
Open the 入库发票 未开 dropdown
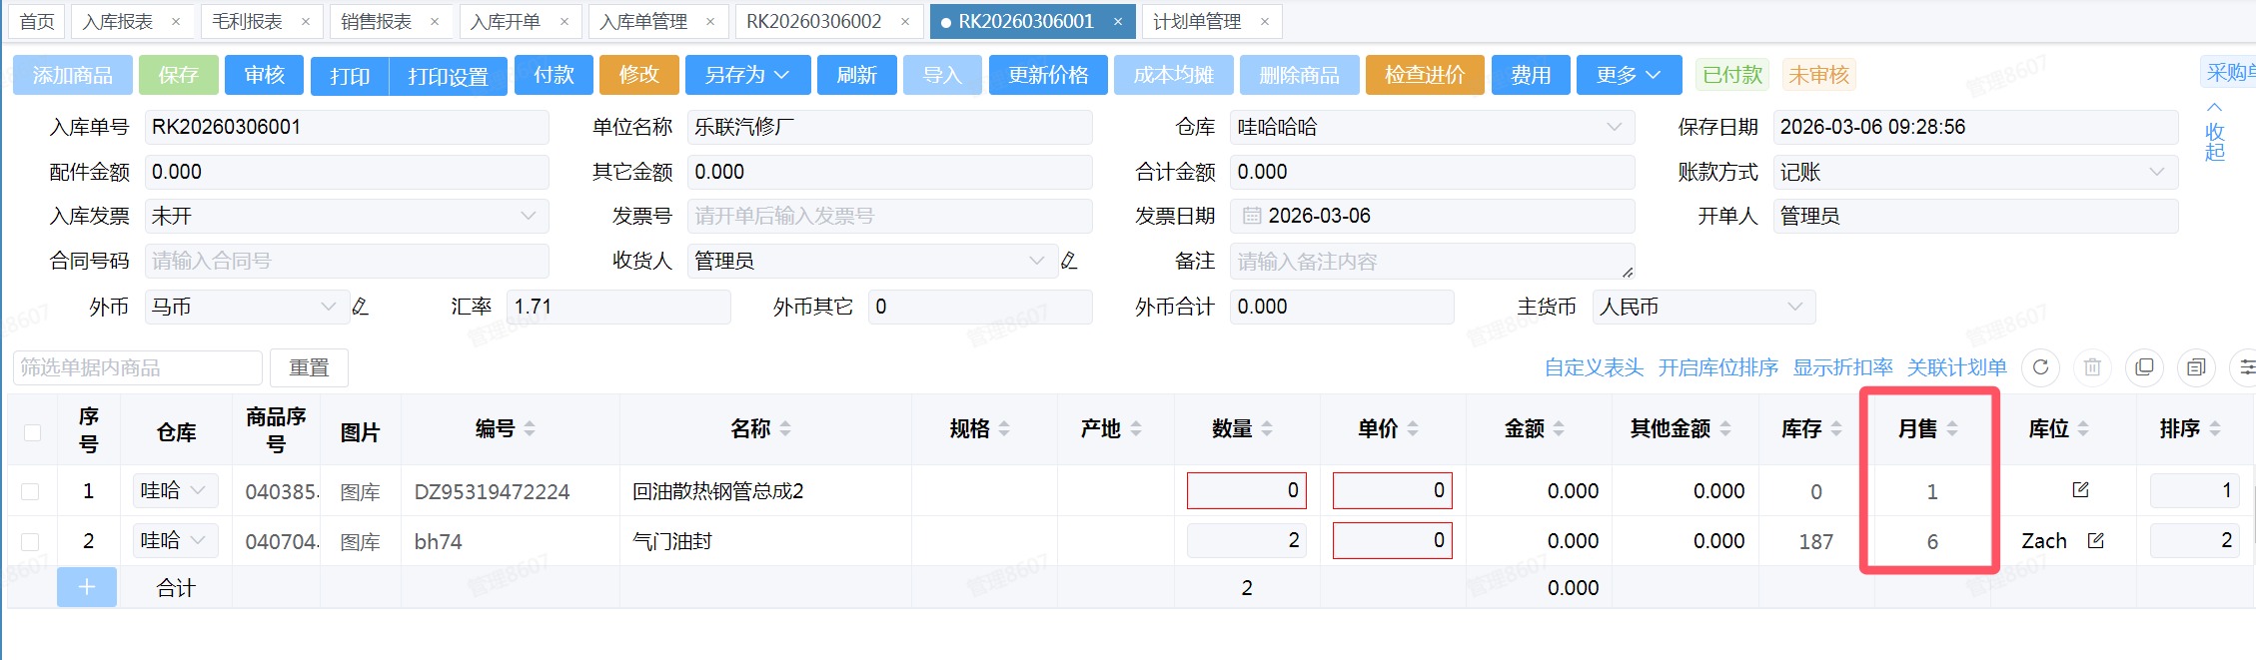click(x=347, y=216)
